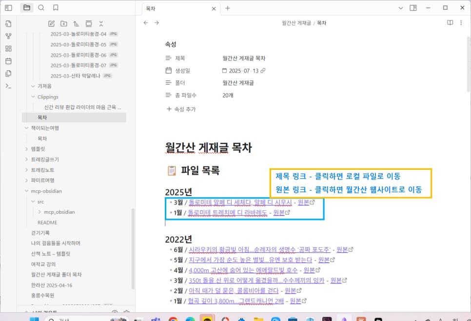The image size is (471, 321).
Task: Open the search tab icon
Action: [x=41, y=8]
